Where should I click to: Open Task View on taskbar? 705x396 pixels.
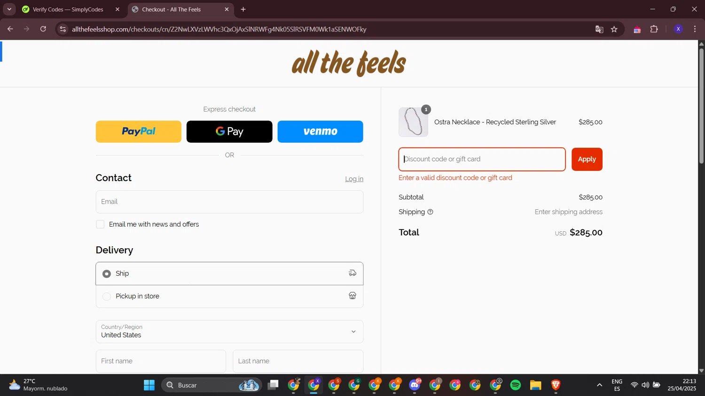click(273, 385)
